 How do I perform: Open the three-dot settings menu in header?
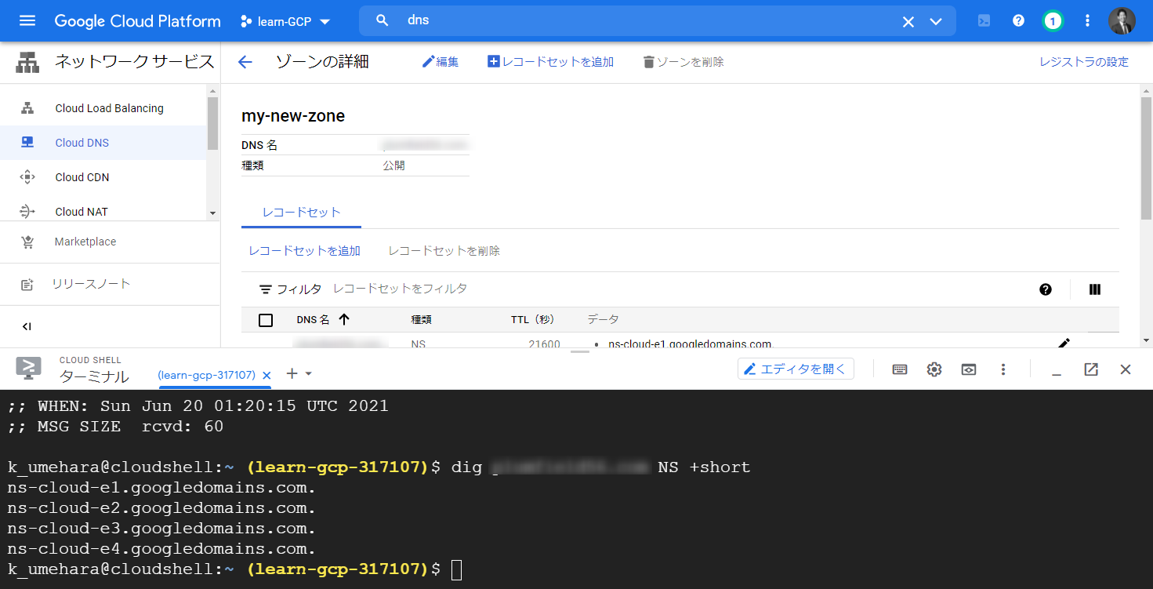click(x=1087, y=21)
